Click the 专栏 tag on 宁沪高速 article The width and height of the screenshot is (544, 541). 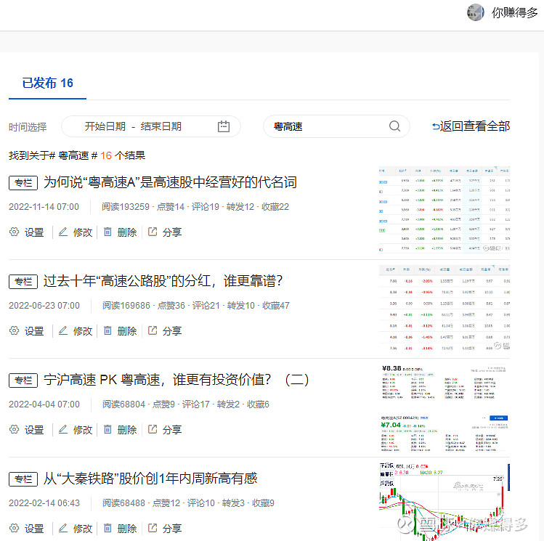click(x=23, y=381)
